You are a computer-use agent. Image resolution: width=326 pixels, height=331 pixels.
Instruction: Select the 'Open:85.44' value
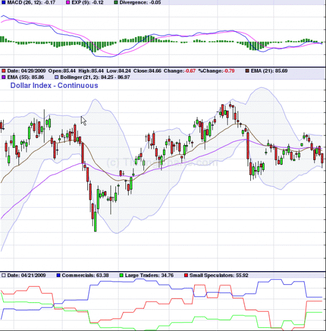coord(62,71)
